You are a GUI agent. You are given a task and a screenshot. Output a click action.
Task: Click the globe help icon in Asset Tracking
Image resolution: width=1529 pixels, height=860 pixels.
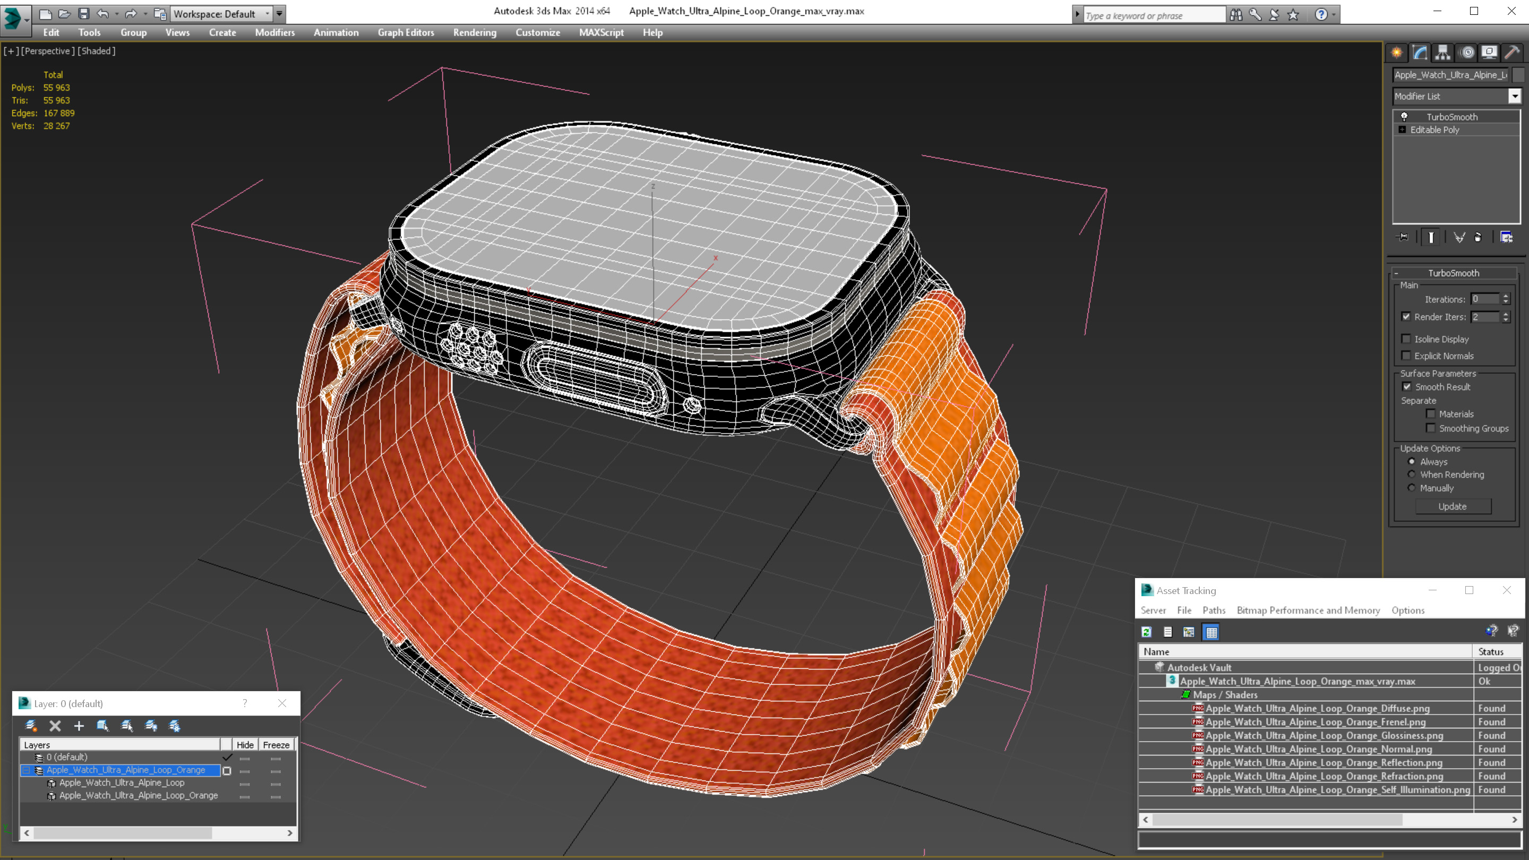[x=1492, y=631]
